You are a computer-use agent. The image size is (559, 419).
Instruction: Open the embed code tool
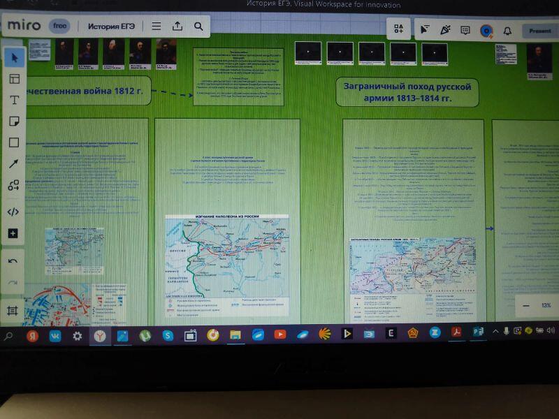tap(13, 212)
